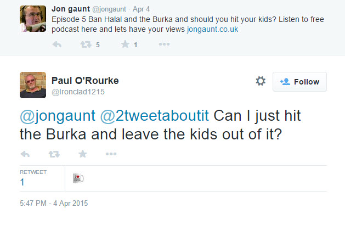Retweet Paul O'Rourke's Burka tweet

[54, 154]
